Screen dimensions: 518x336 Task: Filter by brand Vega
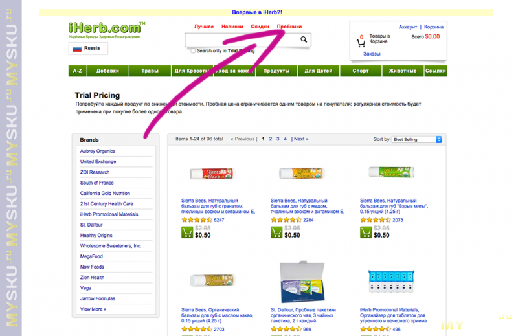85,288
